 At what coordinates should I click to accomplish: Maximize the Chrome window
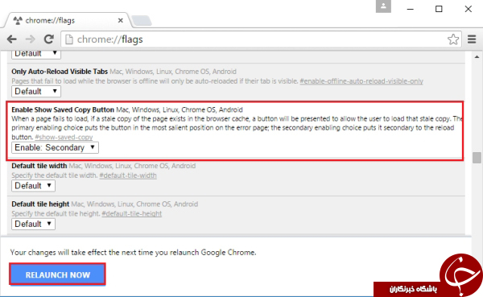(x=439, y=9)
